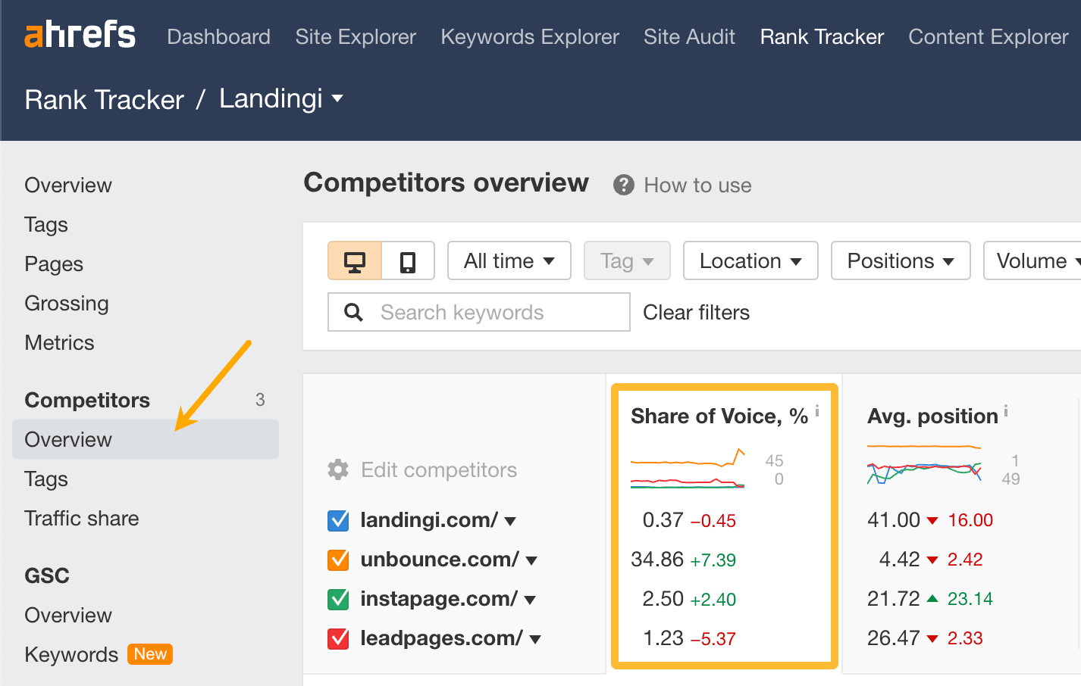Image resolution: width=1081 pixels, height=686 pixels.
Task: Open the Share of Voice info tooltip
Action: click(x=817, y=409)
